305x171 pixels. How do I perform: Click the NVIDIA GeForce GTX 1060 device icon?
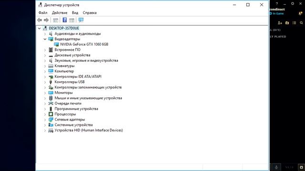(x=56, y=44)
